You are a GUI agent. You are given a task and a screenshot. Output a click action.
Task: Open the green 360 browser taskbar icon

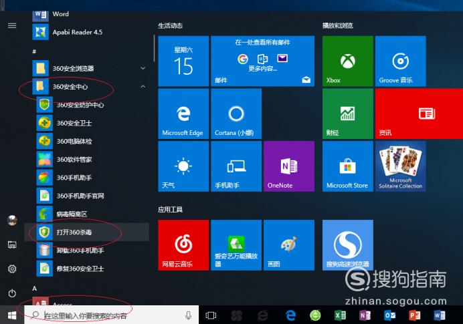point(315,315)
